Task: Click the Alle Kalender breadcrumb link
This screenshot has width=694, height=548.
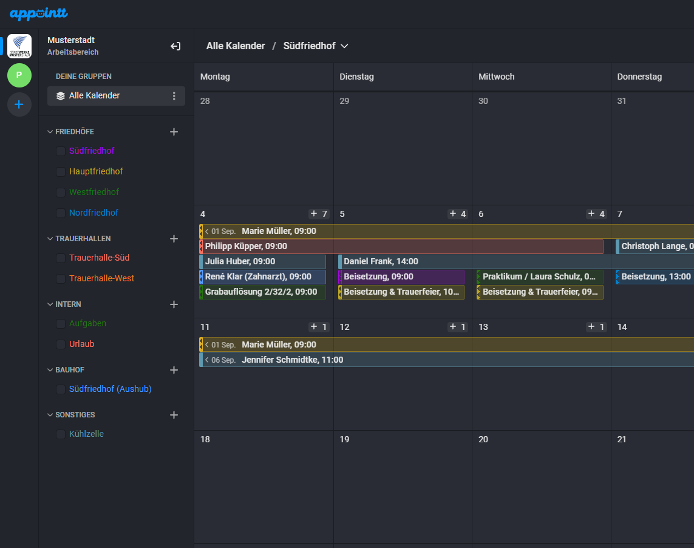Action: click(x=236, y=46)
